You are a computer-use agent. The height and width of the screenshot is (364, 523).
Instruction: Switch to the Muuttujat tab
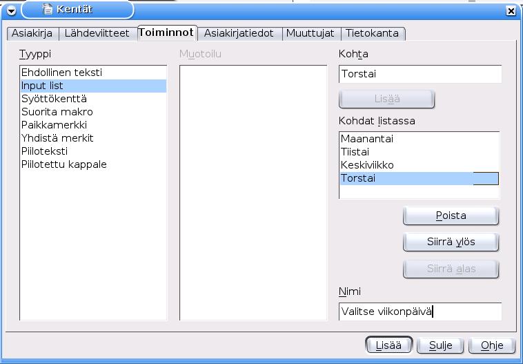pyautogui.click(x=310, y=33)
